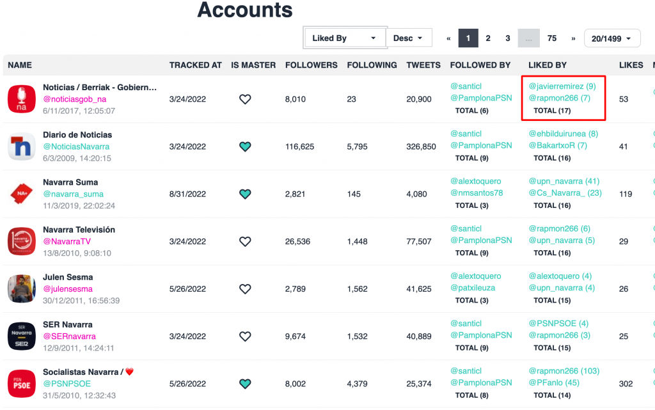
Task: Open @rapmon266 (103) liker link
Action: (564, 371)
